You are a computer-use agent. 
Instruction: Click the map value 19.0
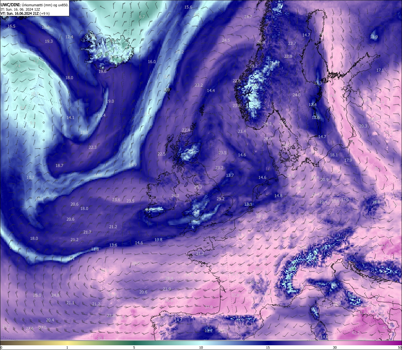click(110, 101)
